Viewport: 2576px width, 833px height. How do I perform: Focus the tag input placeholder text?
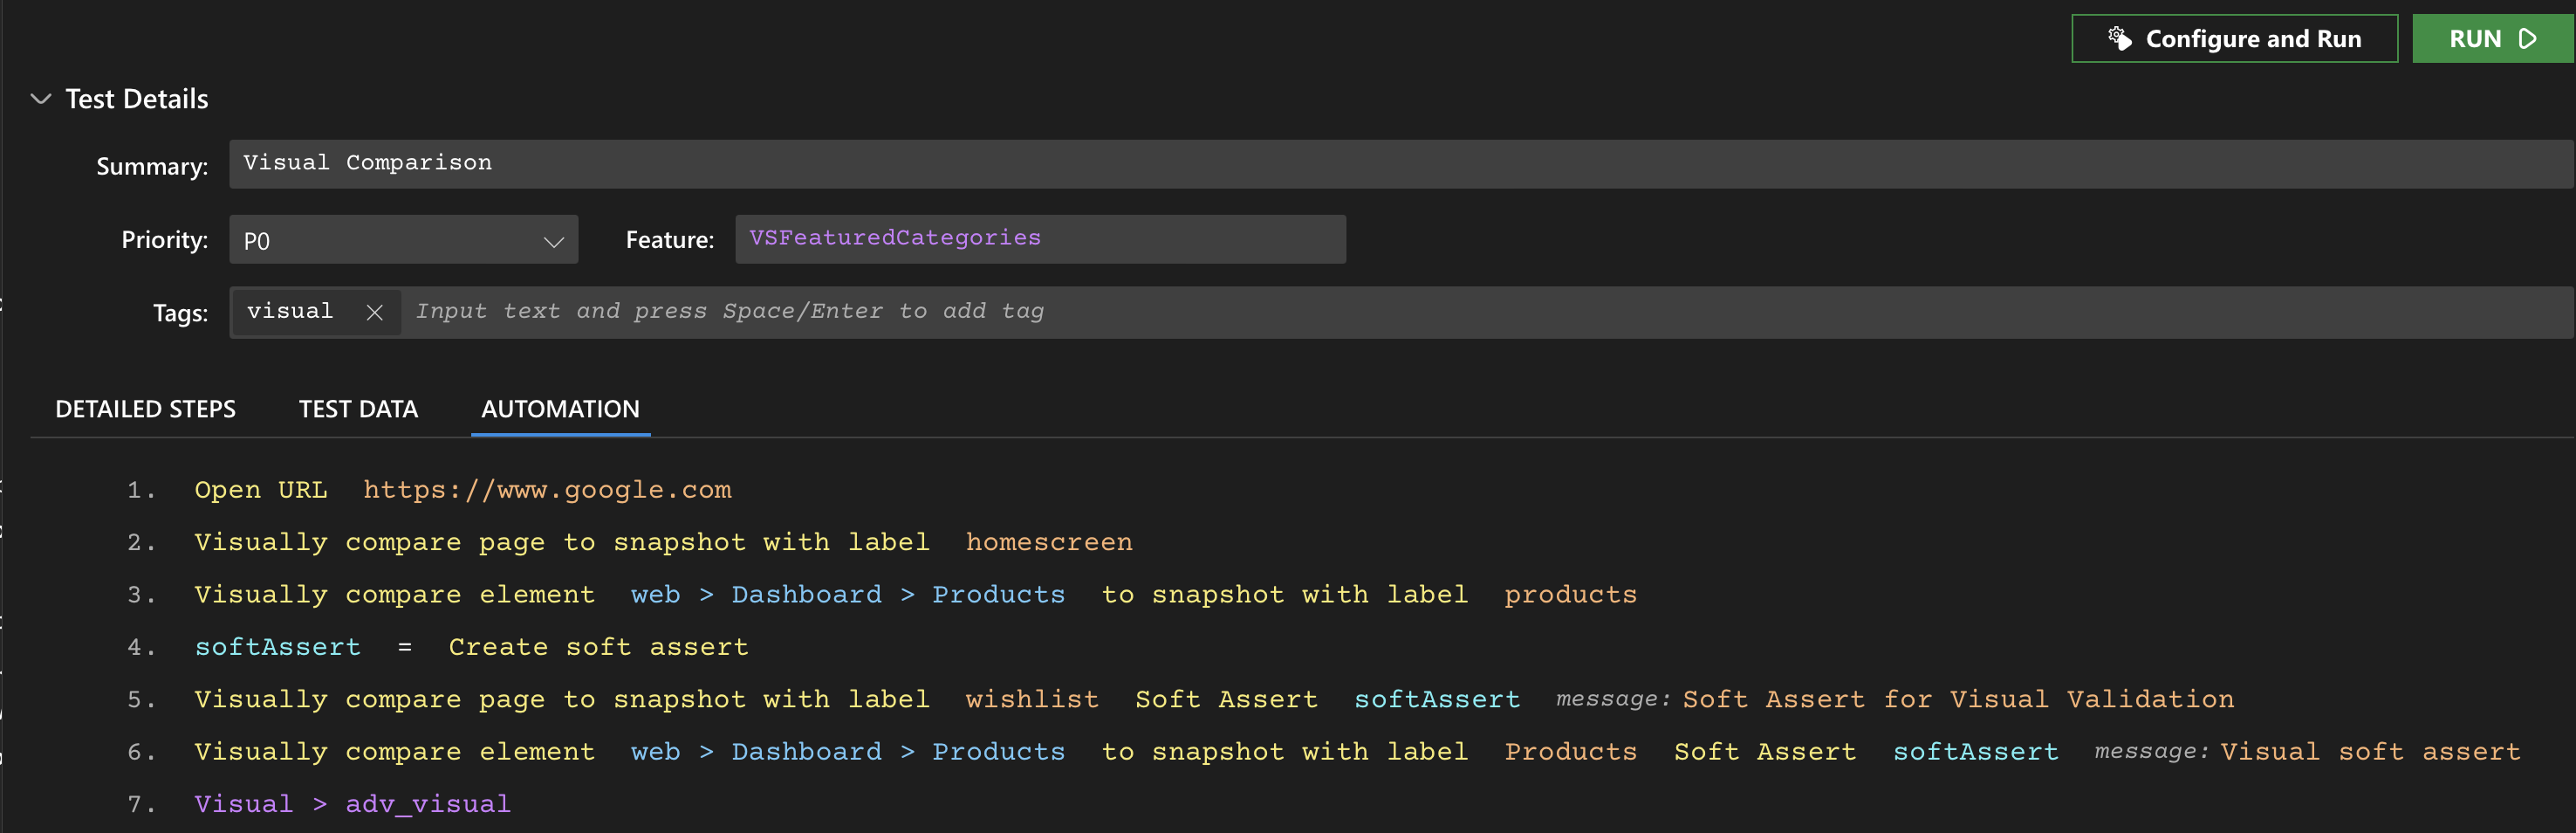point(730,312)
